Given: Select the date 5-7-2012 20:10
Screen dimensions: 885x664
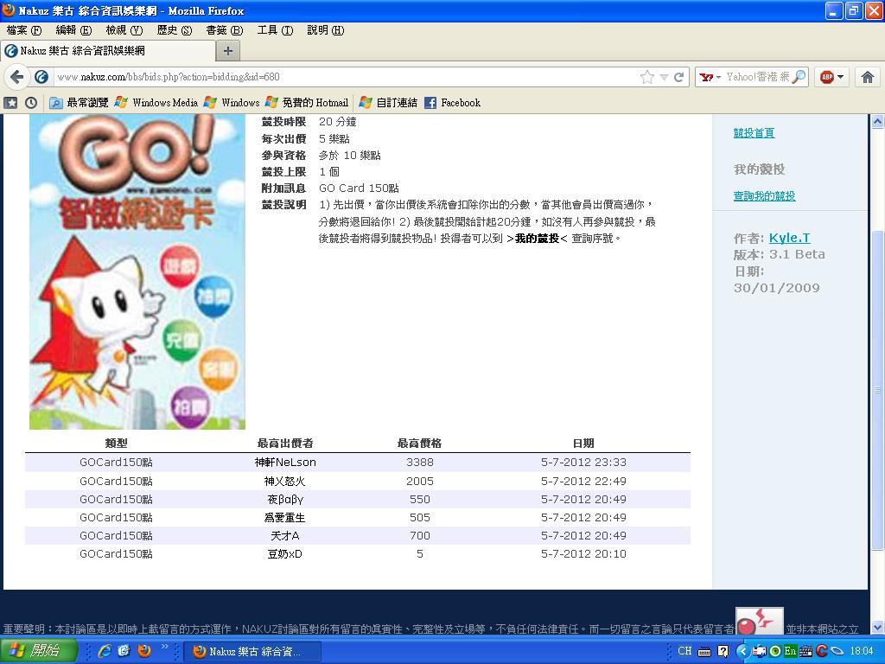Looking at the screenshot, I should (583, 554).
